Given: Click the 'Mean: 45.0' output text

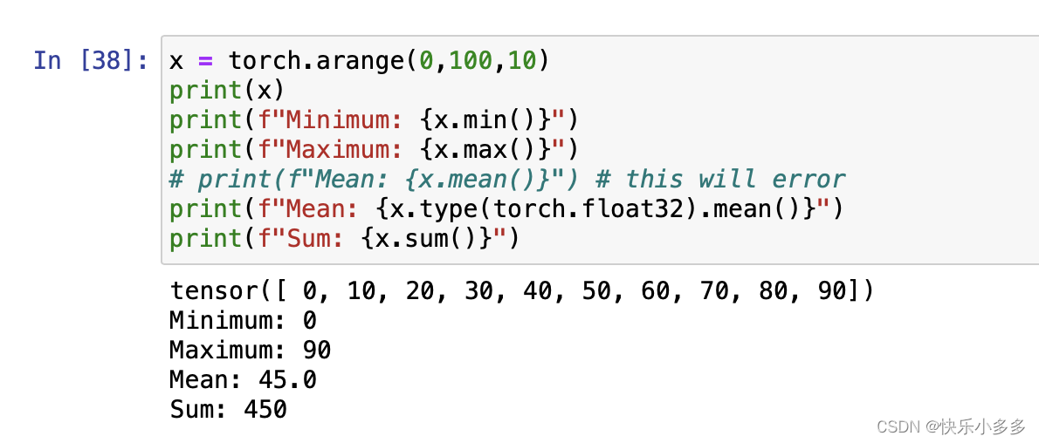Looking at the screenshot, I should click(243, 380).
